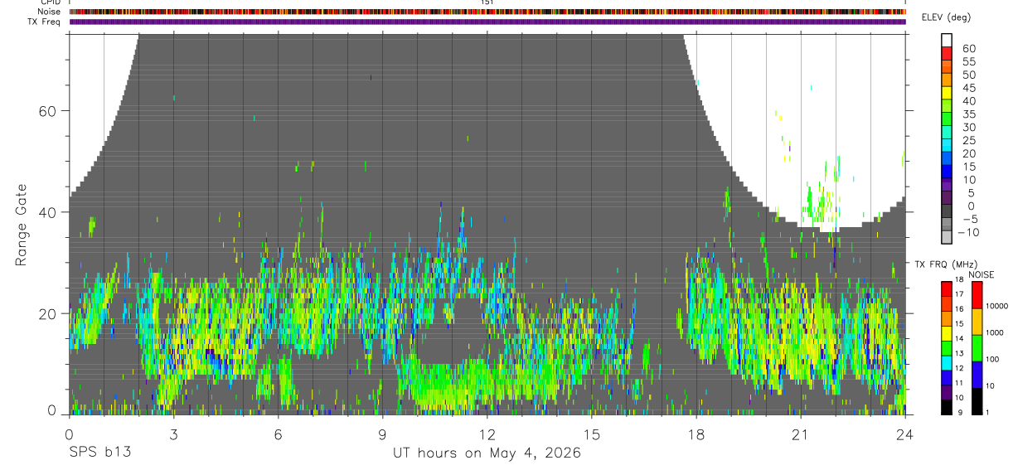Click the 'UT hours on May 4, 2026' axis title
The image size is (1018, 470).
tap(487, 453)
